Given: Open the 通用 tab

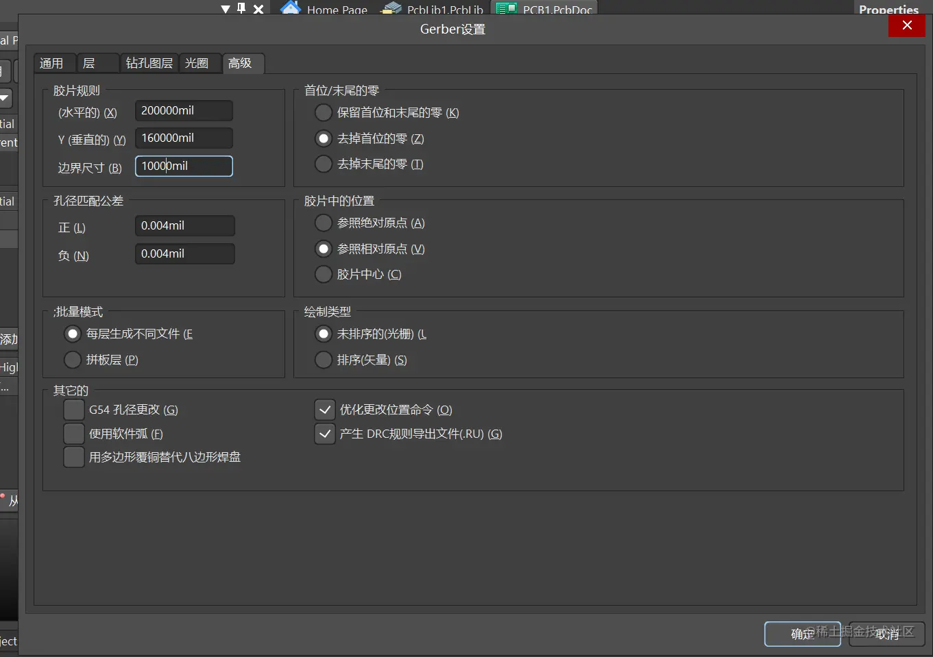Looking at the screenshot, I should pos(55,63).
